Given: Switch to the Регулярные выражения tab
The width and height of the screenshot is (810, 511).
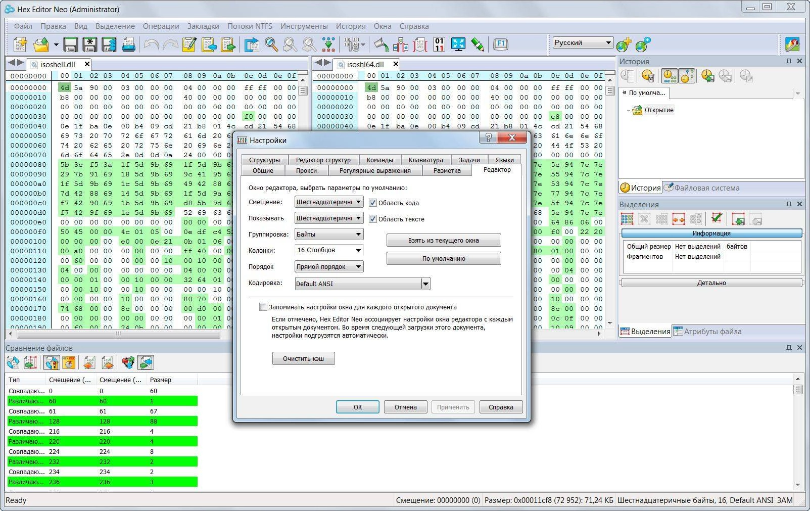Looking at the screenshot, I should (x=375, y=170).
